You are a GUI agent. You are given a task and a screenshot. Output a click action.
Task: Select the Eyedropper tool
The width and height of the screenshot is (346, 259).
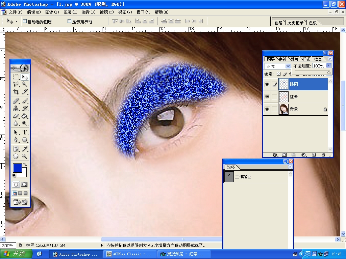24,149
